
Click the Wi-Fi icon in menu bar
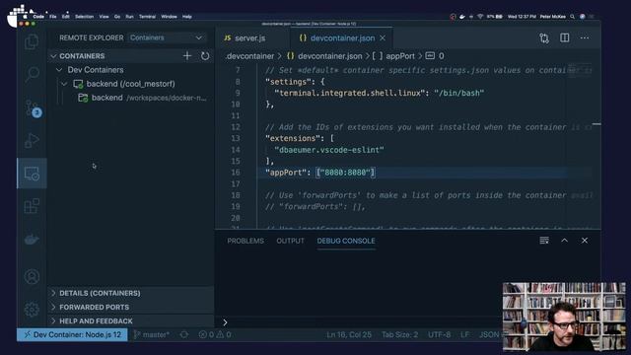tap(480, 17)
